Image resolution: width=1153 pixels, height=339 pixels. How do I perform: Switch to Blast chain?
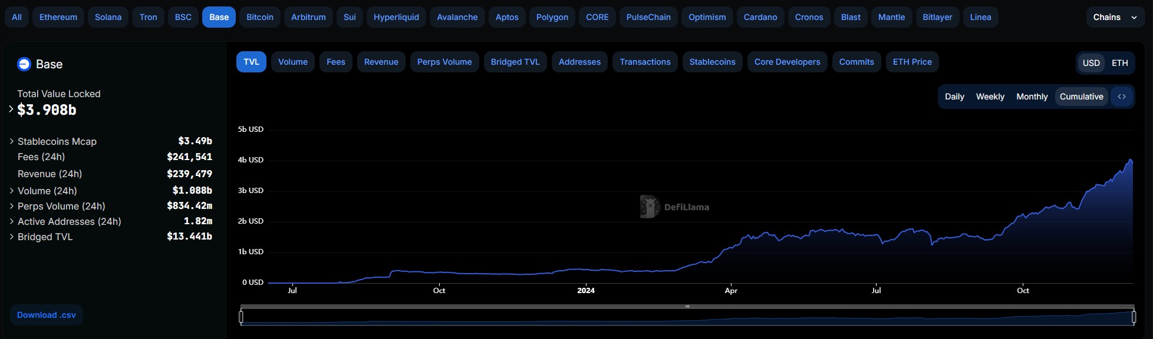[851, 17]
